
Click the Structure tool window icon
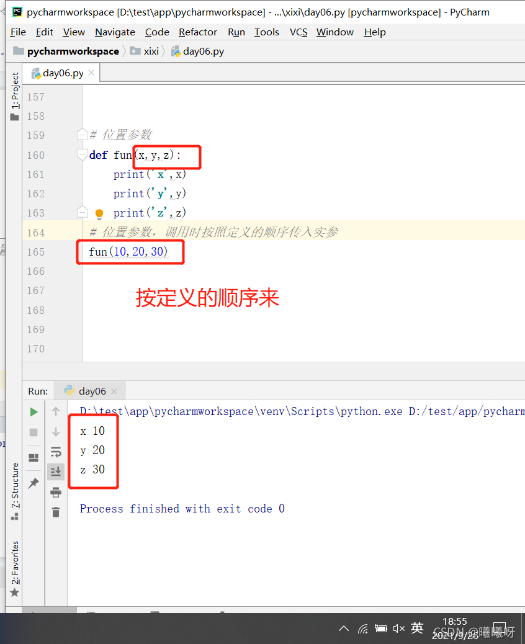[x=15, y=516]
